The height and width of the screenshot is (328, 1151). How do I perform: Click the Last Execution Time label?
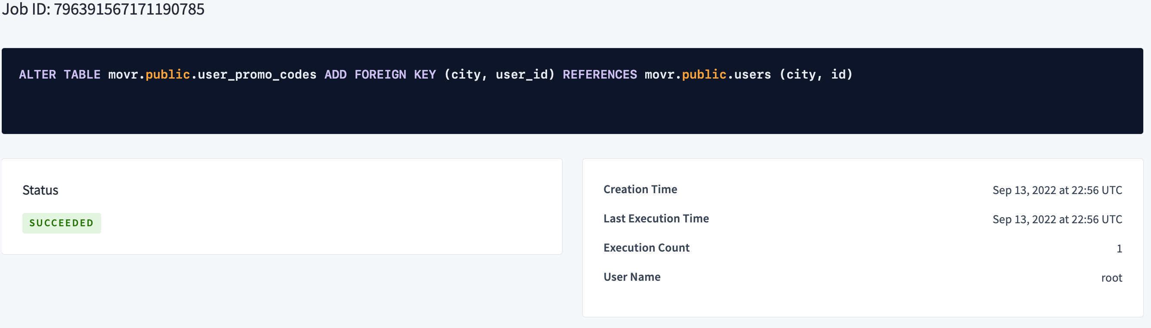coord(656,219)
